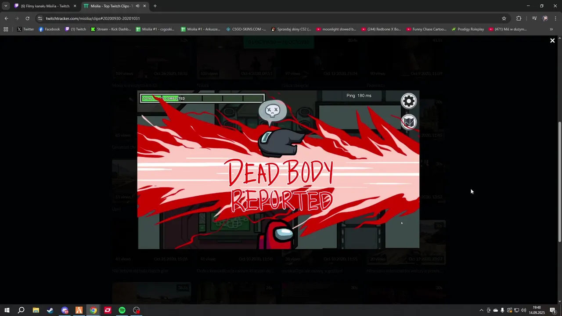Open the (1) Twitch bookmark

coord(76,29)
